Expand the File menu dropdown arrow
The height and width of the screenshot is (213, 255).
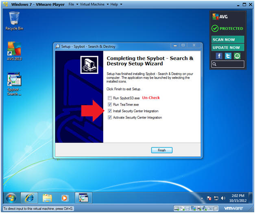(x=77, y=4)
